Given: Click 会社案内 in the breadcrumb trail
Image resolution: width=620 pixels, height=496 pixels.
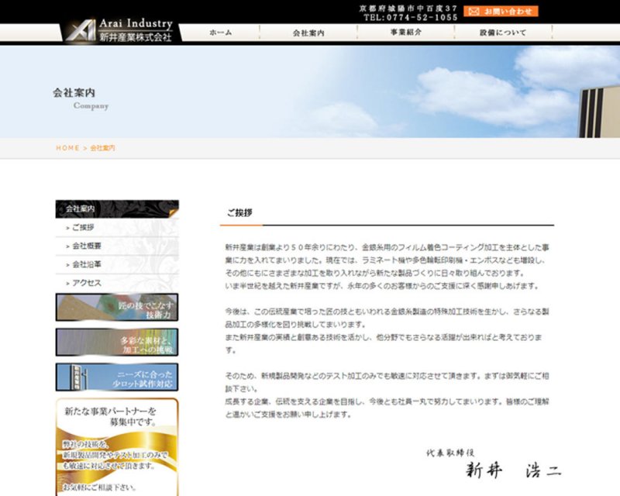Looking at the screenshot, I should 102,148.
